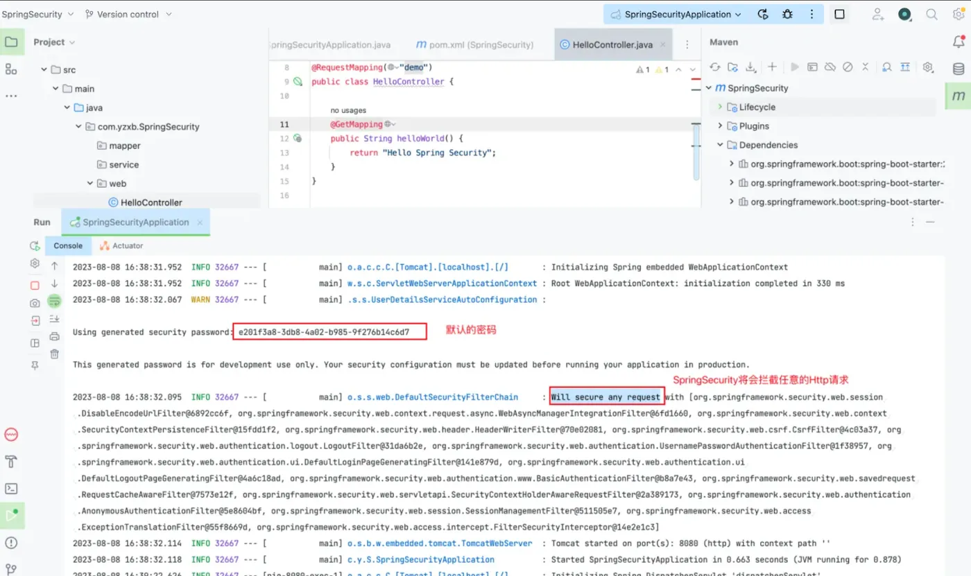Stop process with red square in Run panel
The image size is (971, 576).
pyautogui.click(x=35, y=285)
